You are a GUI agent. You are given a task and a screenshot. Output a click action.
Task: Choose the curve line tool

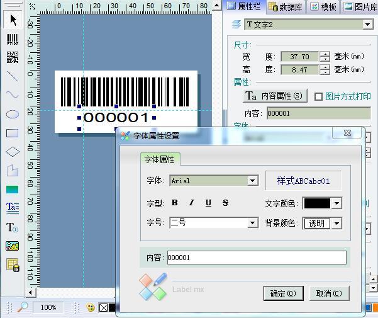(x=13, y=94)
